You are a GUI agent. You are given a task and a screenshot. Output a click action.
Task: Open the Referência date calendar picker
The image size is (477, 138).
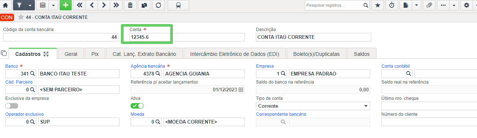pos(241,90)
